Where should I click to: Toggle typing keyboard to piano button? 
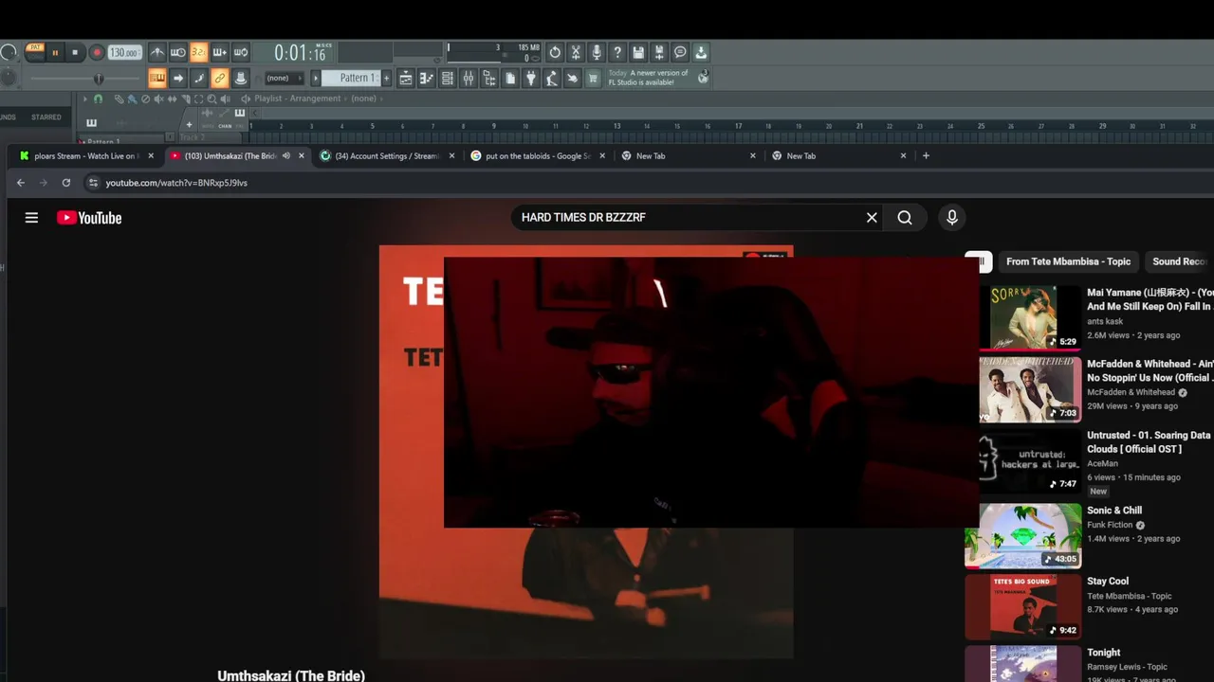click(157, 79)
